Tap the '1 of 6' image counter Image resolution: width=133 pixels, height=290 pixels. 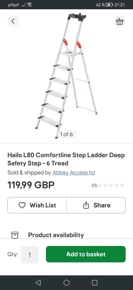point(66,134)
